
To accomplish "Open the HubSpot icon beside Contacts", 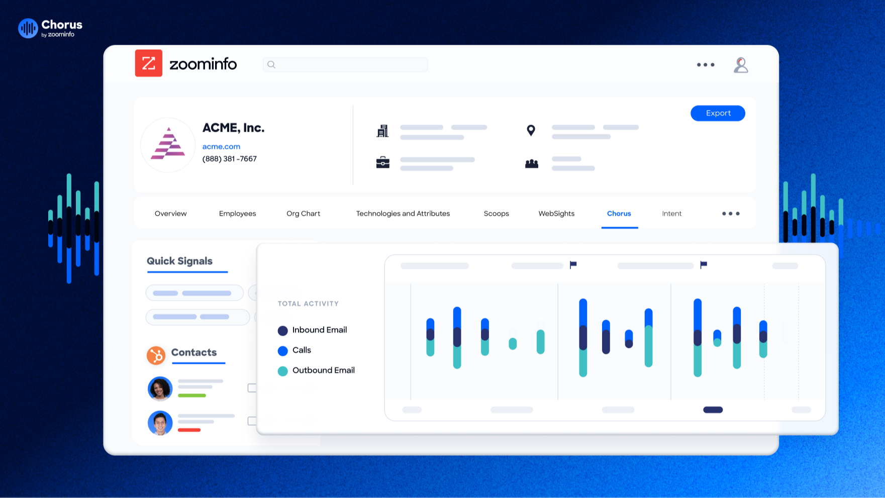I will click(157, 355).
